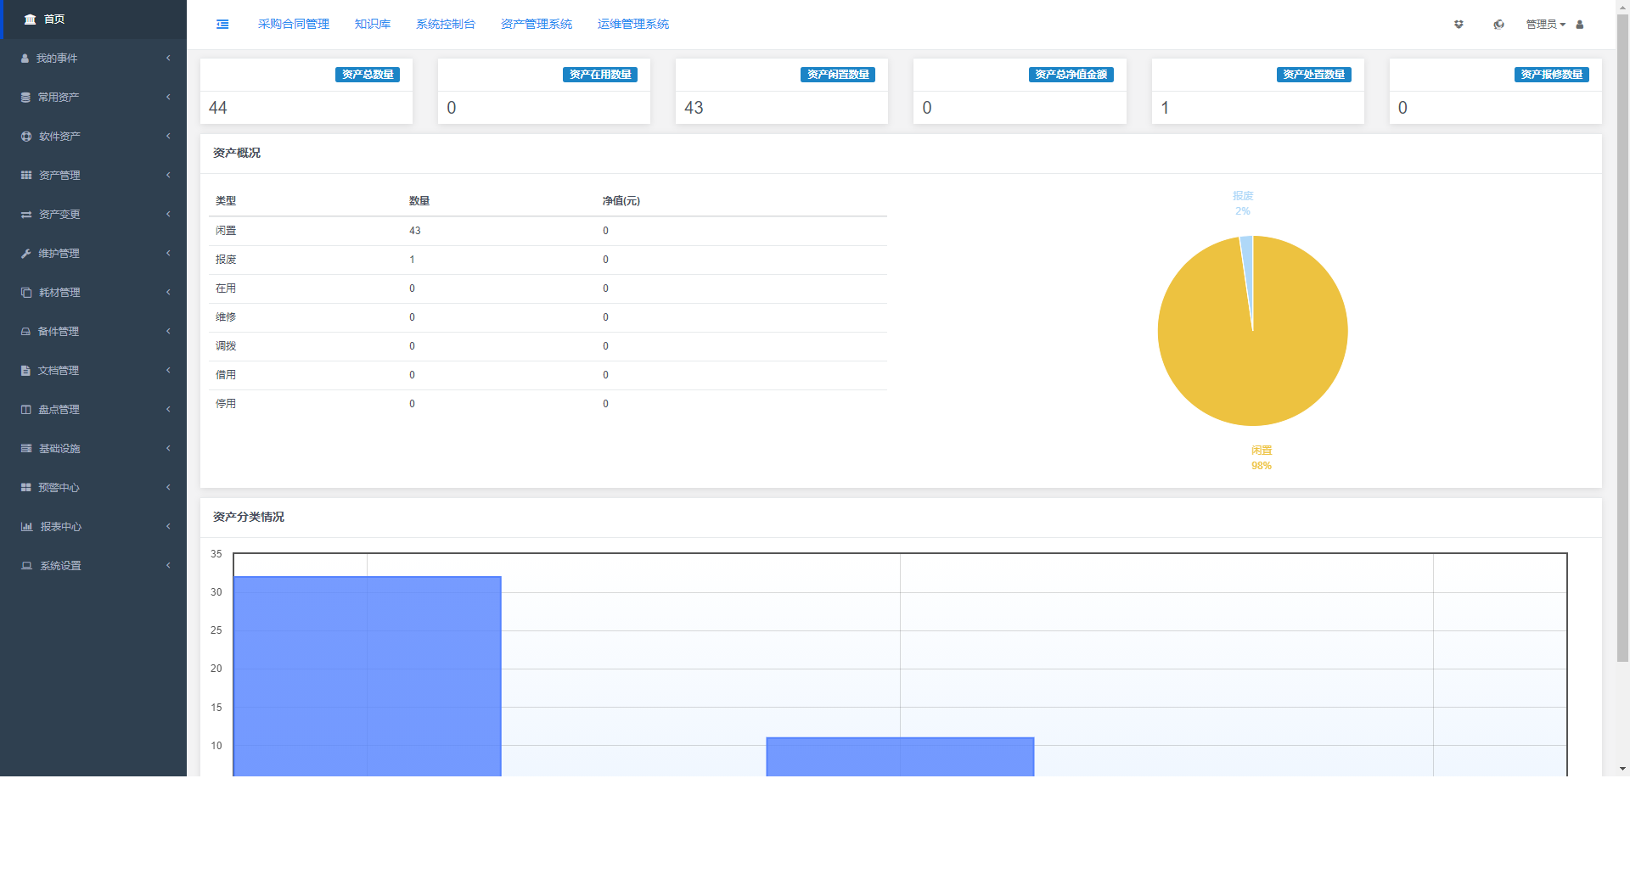1630x896 pixels.
Task: Open 知识库 in the top navigation
Action: (x=373, y=25)
